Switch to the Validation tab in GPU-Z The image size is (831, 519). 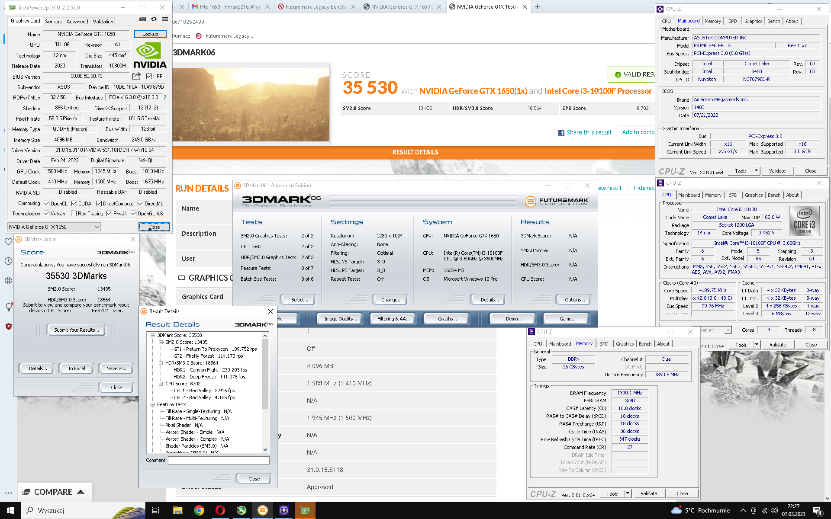coord(103,21)
